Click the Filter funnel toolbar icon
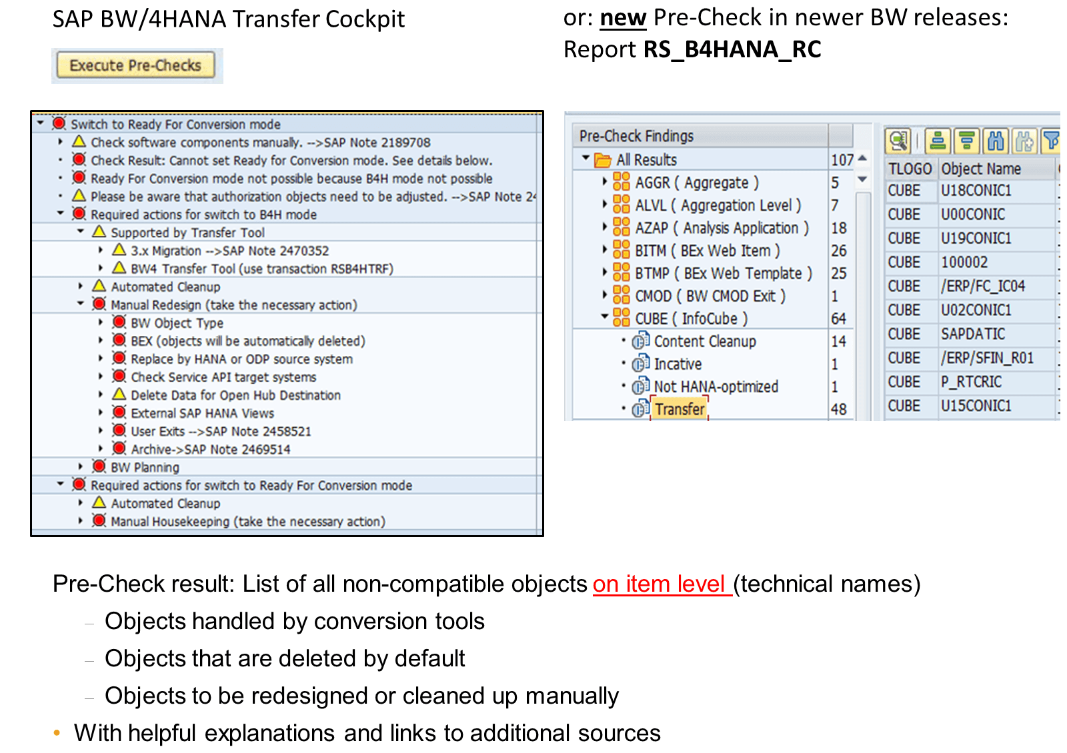Image resolution: width=1067 pixels, height=753 pixels. coord(1051,141)
